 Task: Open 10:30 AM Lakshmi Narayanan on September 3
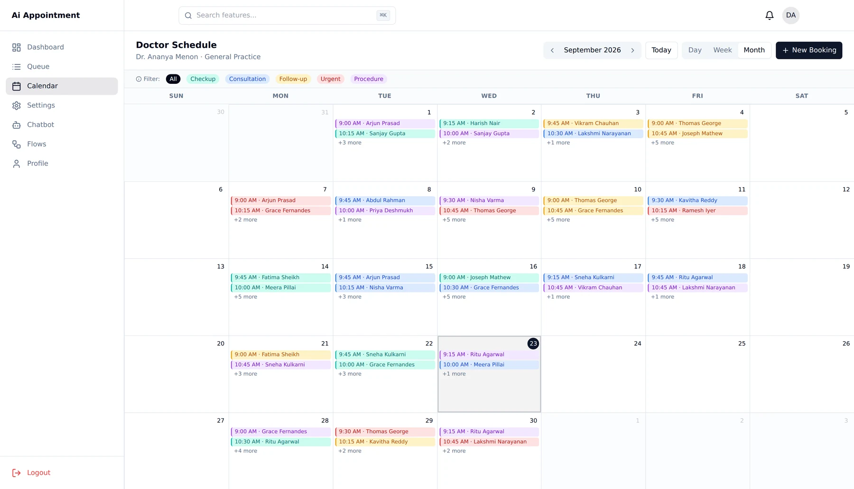tap(593, 134)
